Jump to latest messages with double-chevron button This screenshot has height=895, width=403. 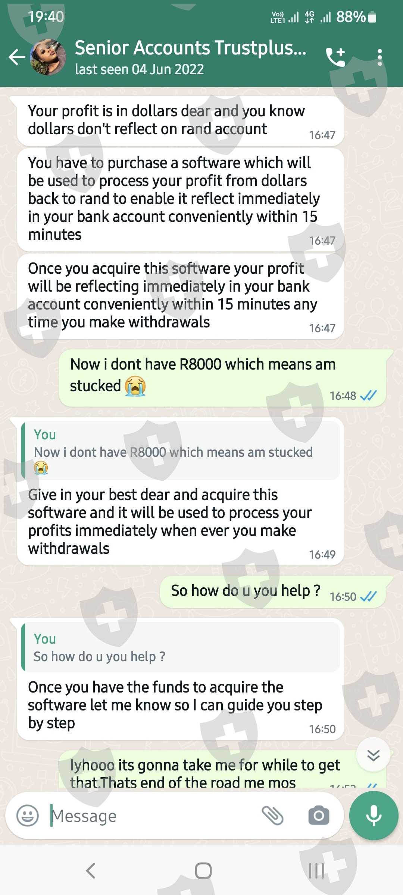pyautogui.click(x=373, y=755)
